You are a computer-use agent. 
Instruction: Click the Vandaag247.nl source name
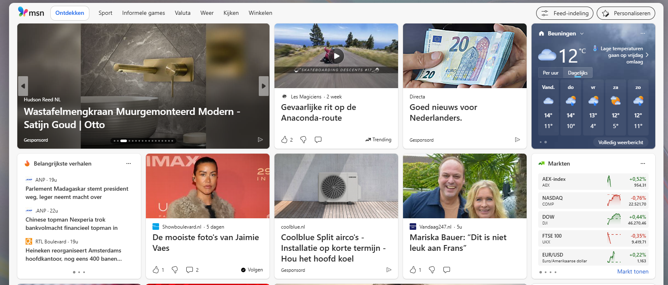[x=435, y=227]
